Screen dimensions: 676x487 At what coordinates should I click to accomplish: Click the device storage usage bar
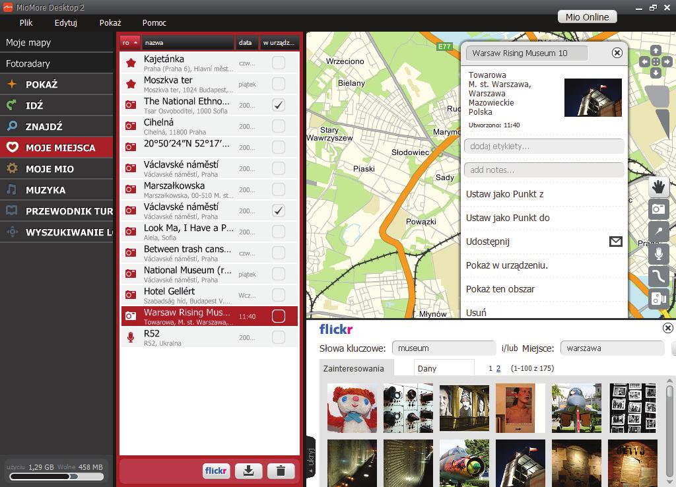[x=57, y=476]
